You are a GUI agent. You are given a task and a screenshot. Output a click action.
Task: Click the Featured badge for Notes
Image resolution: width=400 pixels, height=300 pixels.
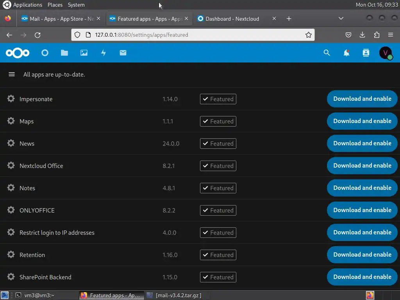[x=218, y=188]
